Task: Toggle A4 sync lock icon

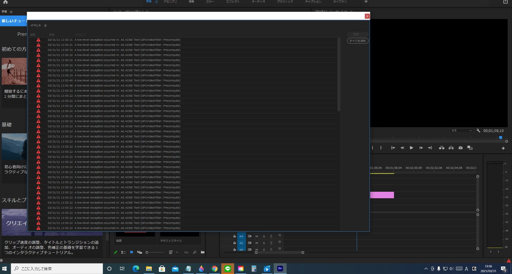Action: click(x=250, y=236)
